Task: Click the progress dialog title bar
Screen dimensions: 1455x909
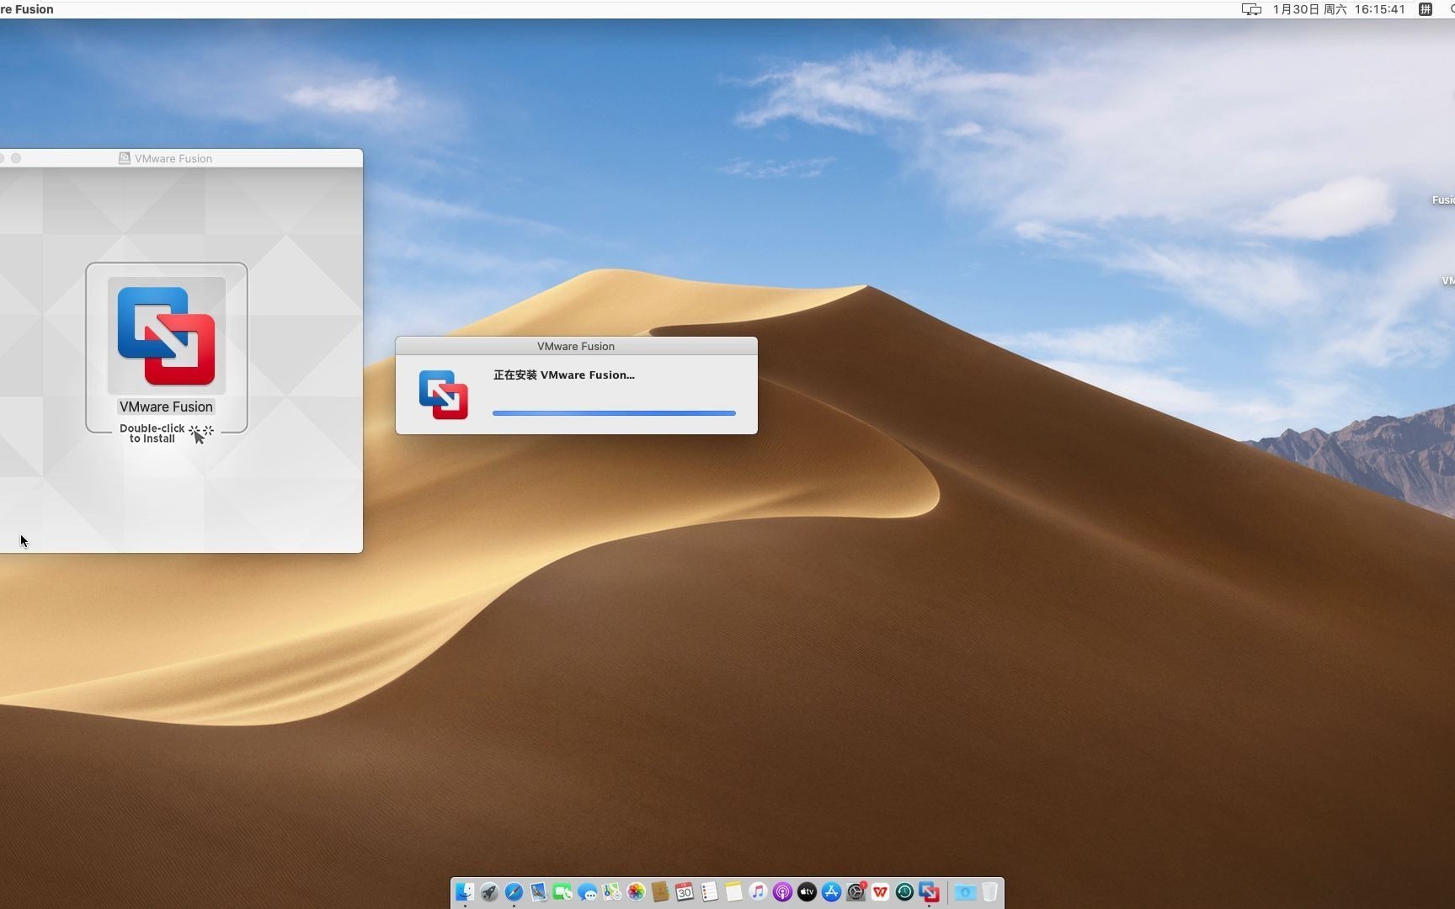Action: tap(576, 346)
